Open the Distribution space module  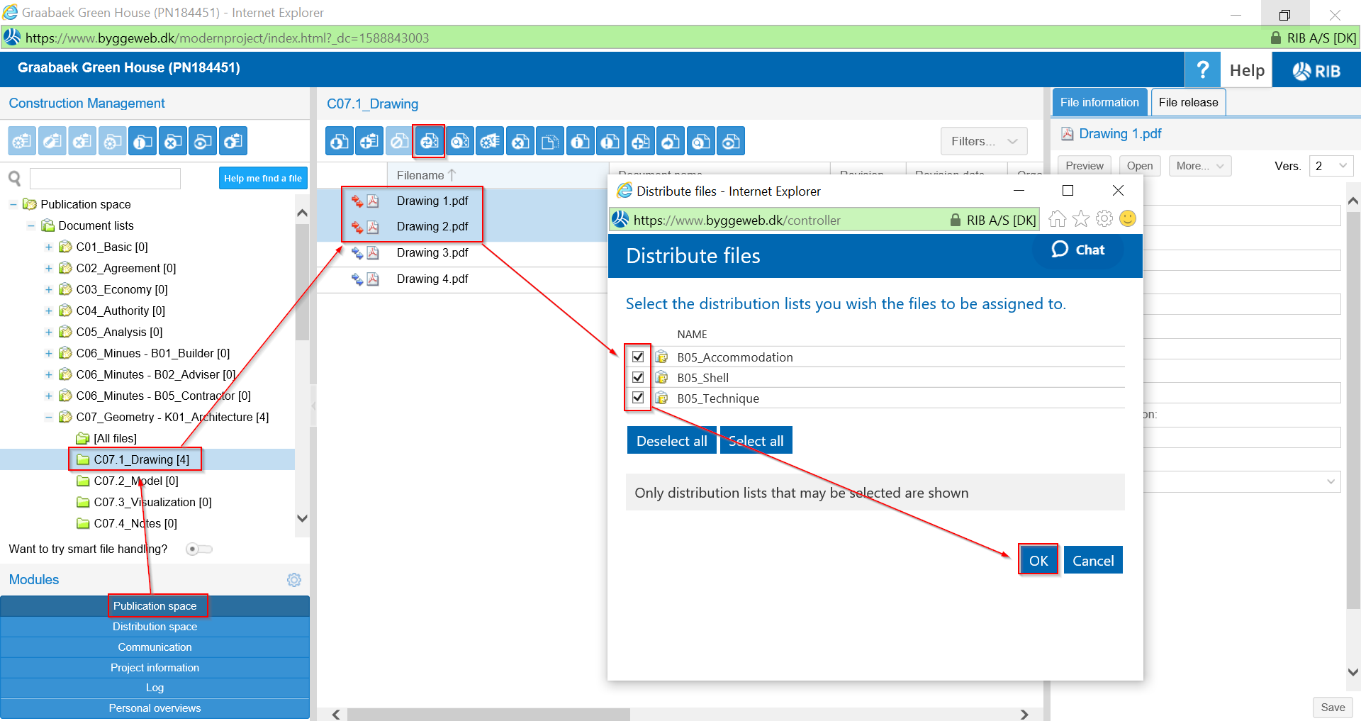coord(155,627)
